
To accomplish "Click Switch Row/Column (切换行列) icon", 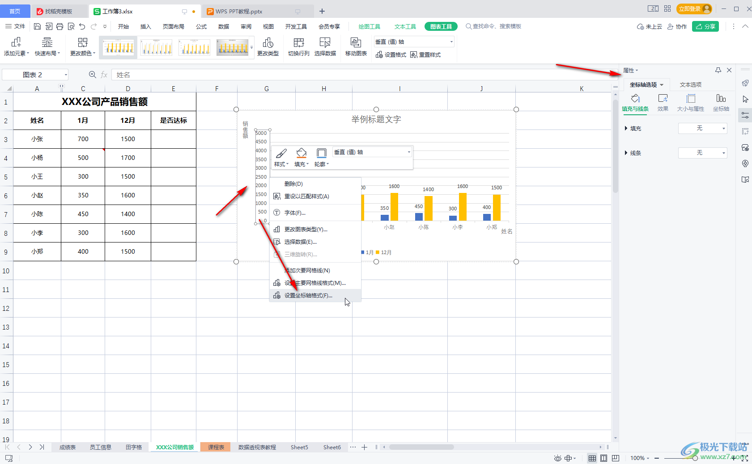I will point(299,47).
